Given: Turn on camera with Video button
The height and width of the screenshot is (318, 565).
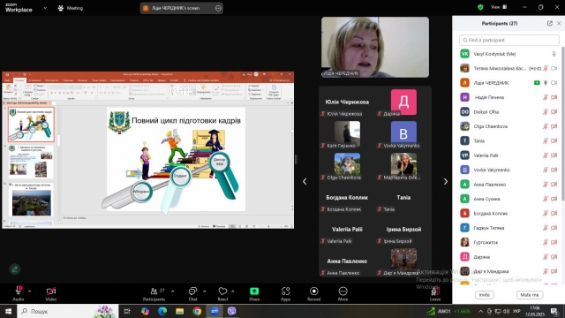Looking at the screenshot, I should (51, 291).
